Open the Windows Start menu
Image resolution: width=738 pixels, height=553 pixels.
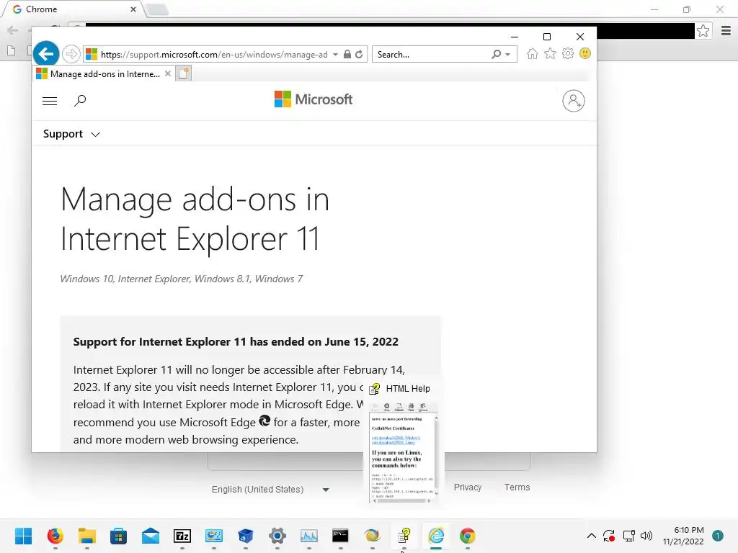23,536
